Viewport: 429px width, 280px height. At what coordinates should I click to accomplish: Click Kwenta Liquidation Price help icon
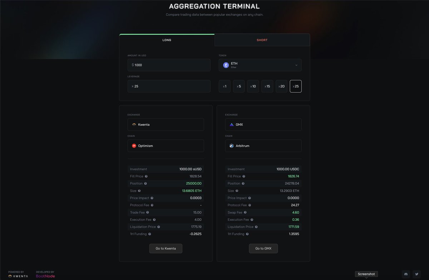[x=159, y=227]
